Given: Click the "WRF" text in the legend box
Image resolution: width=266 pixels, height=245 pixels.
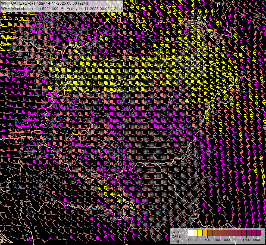Looking at the screenshot, I should 176,232.
